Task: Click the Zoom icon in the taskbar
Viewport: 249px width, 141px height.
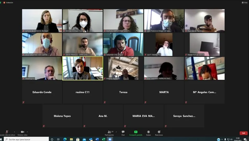Action: 110,139
